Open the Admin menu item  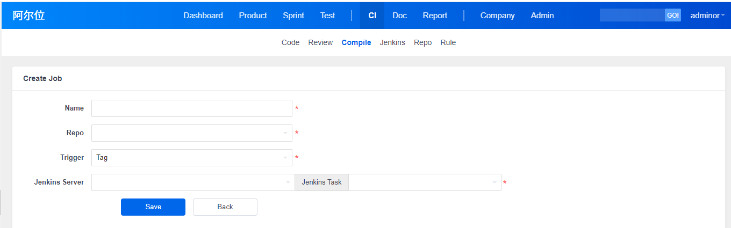tap(542, 16)
